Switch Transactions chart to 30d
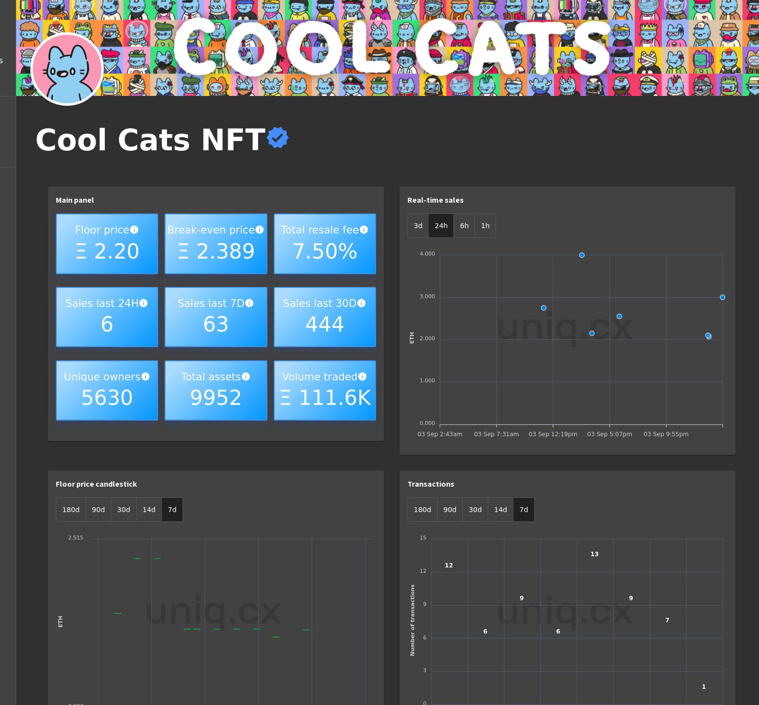The height and width of the screenshot is (705, 759). 475,510
